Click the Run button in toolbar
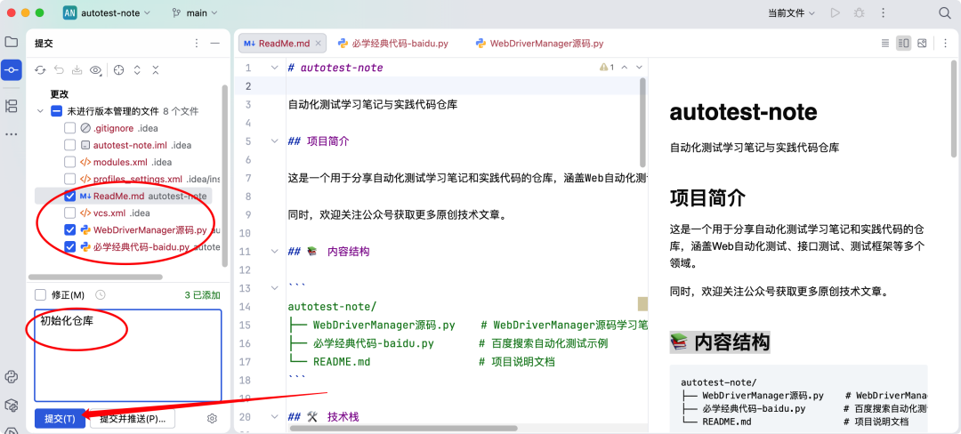The width and height of the screenshot is (961, 434). point(835,12)
